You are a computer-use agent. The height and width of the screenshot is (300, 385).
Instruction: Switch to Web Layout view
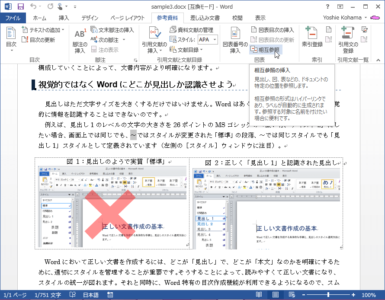[x=292, y=295]
